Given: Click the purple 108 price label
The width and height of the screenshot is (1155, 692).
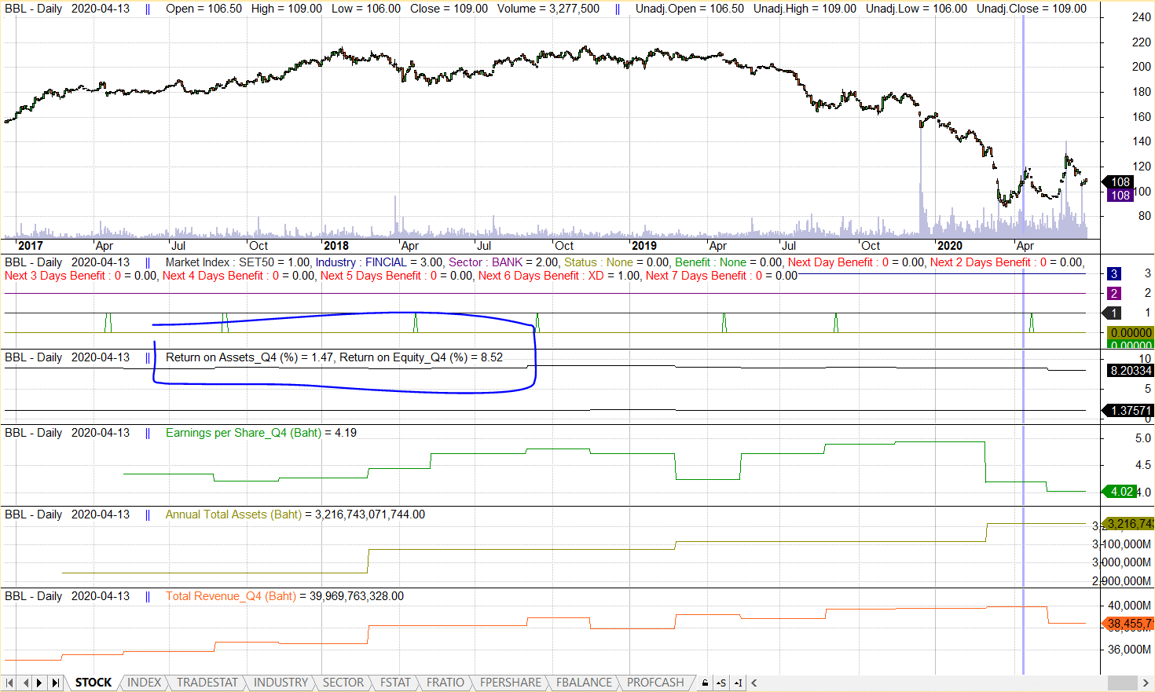Looking at the screenshot, I should 1120,196.
